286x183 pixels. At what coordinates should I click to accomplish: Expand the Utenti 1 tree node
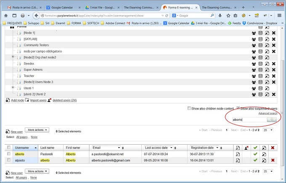(x=13, y=88)
